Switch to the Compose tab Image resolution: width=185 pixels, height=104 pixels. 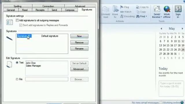click(70, 10)
